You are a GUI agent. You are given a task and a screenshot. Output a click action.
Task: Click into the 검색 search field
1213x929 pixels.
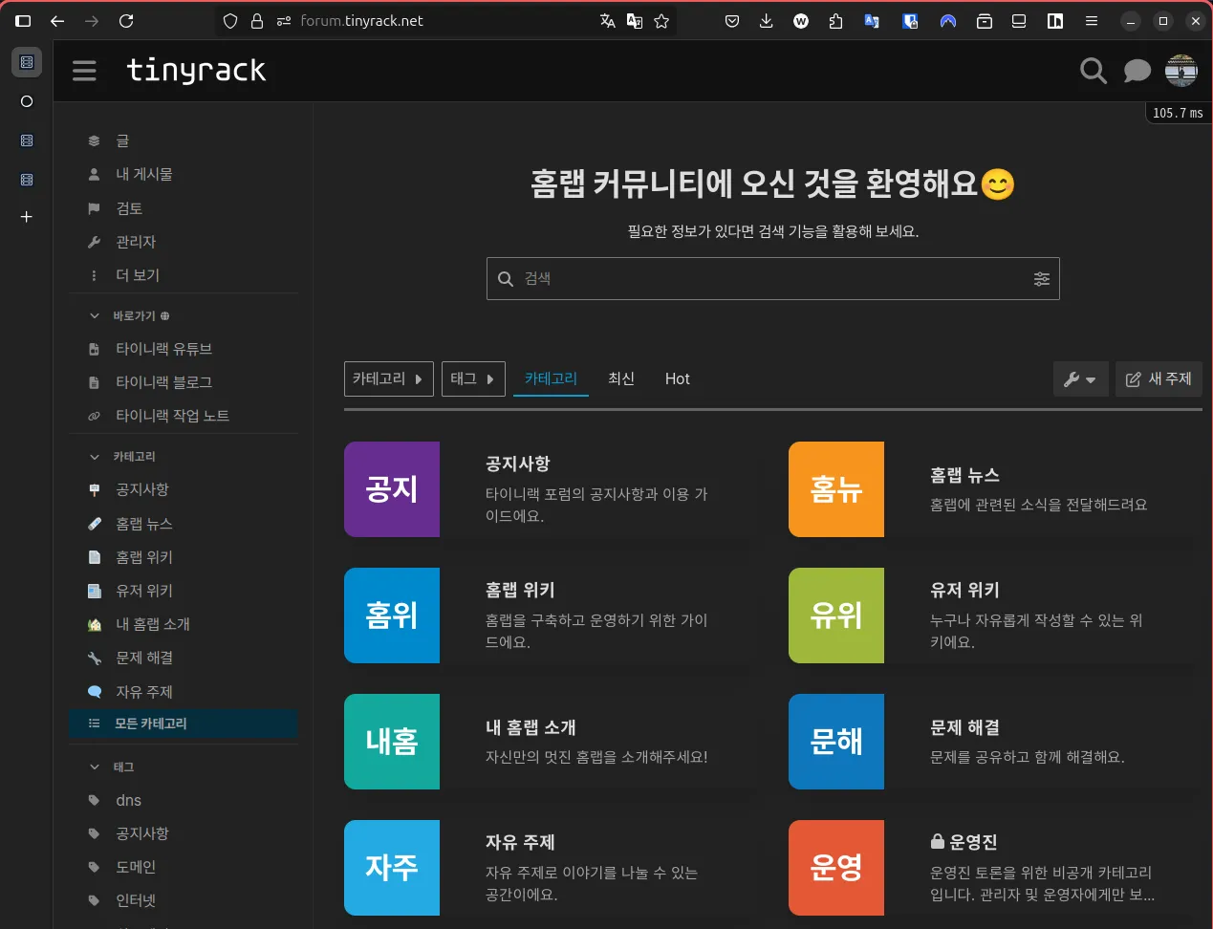point(773,279)
